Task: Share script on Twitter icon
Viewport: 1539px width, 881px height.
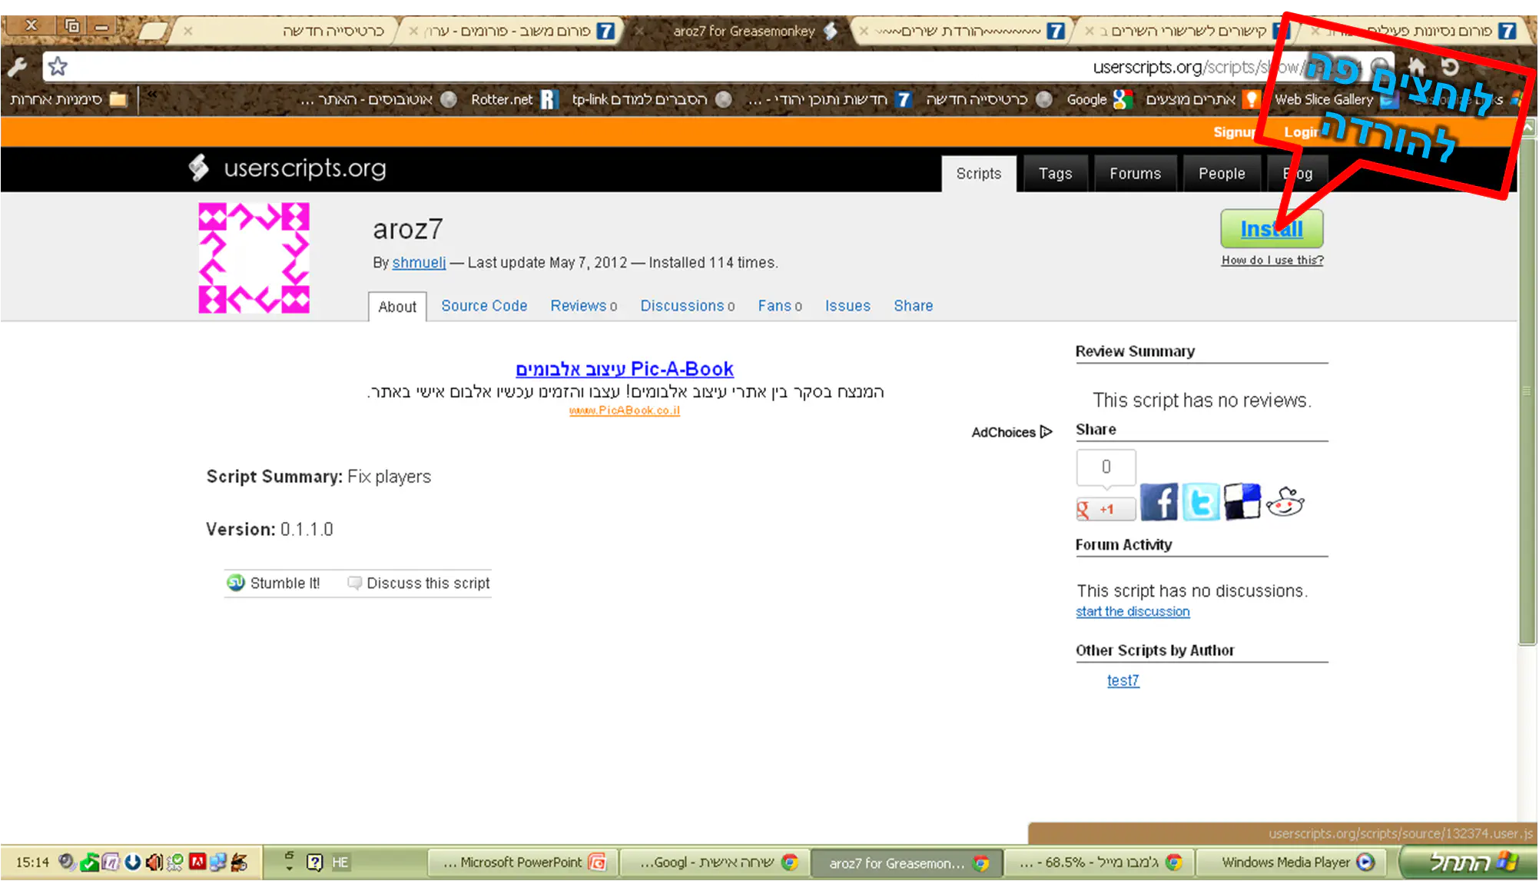Action: (x=1201, y=502)
